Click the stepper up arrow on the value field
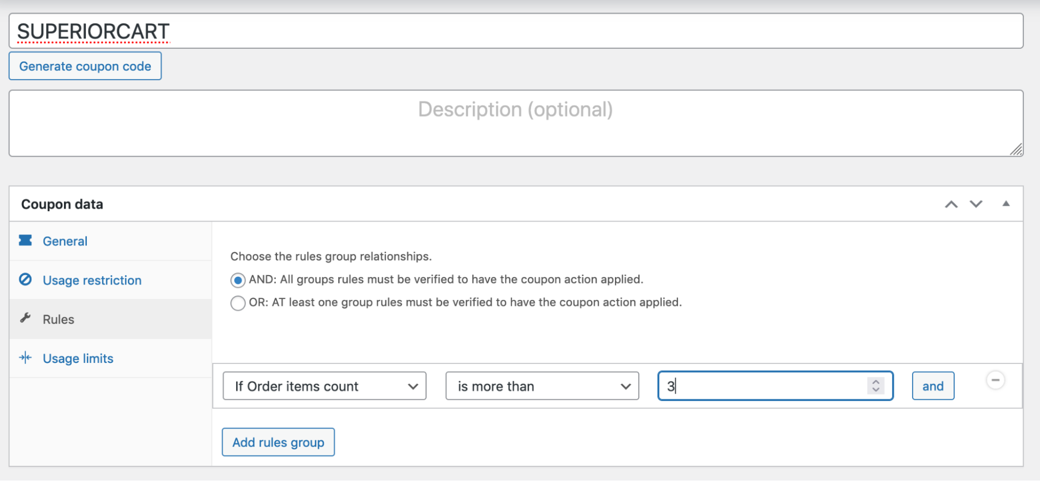1040x481 pixels. point(876,382)
